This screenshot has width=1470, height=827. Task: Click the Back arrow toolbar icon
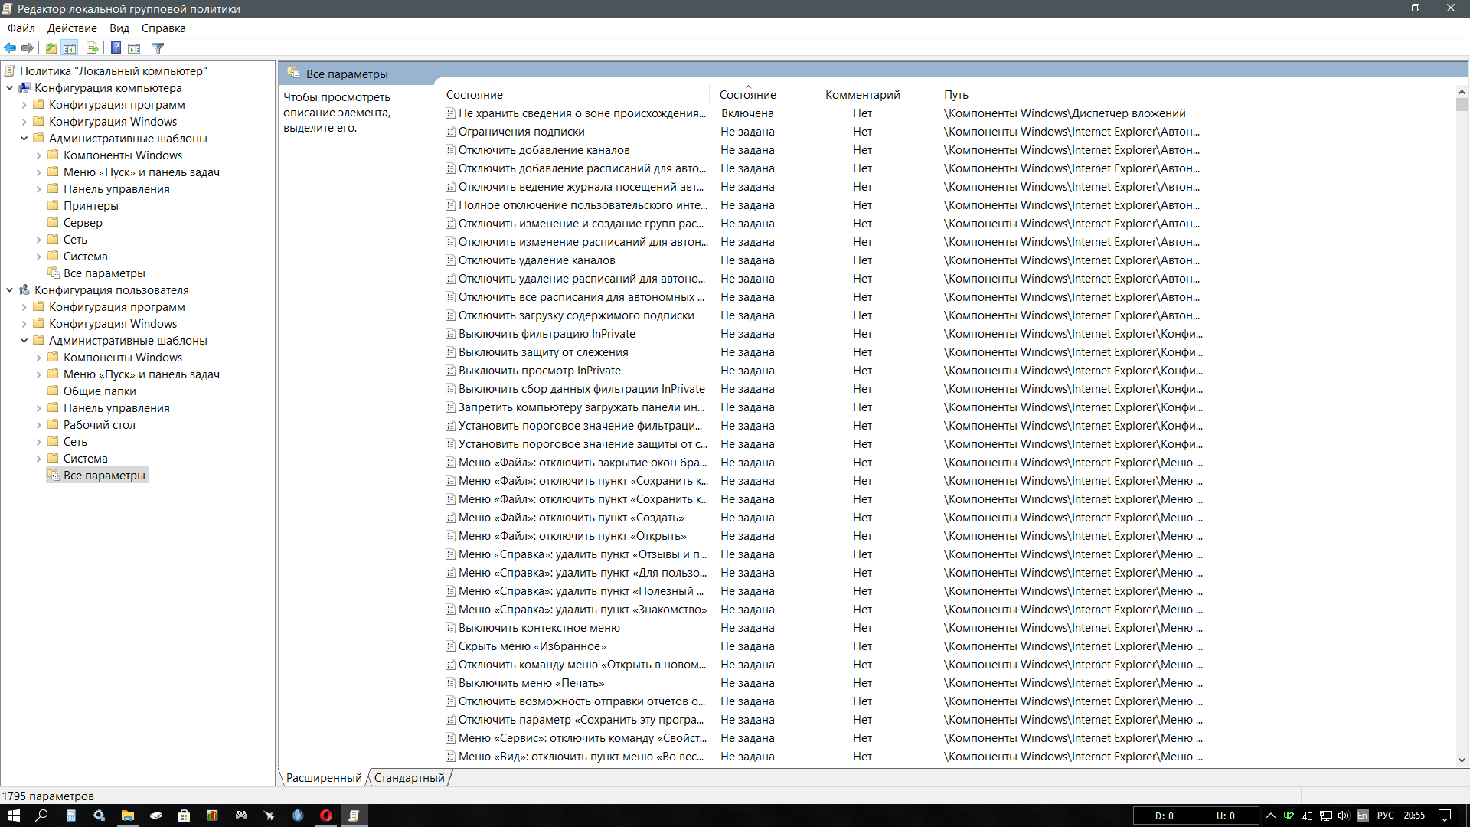10,48
